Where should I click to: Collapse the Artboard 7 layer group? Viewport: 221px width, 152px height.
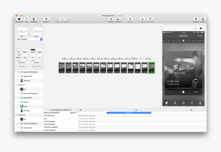pos(16,85)
